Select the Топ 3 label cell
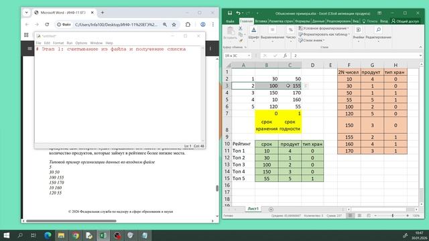This screenshot has height=241, width=429. (x=243, y=165)
